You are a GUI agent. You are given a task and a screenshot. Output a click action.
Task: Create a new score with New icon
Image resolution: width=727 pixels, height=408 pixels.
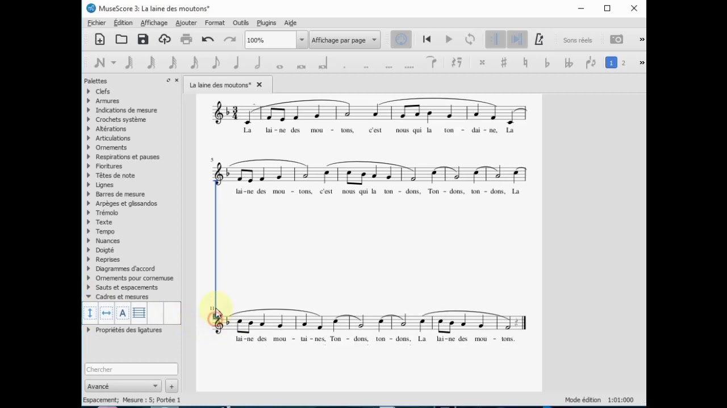coord(100,40)
